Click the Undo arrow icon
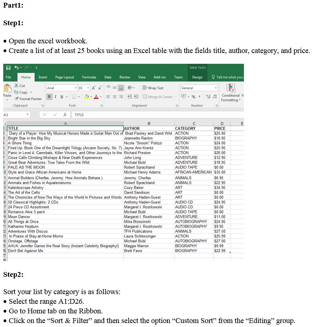312x327 pixels. point(16,67)
